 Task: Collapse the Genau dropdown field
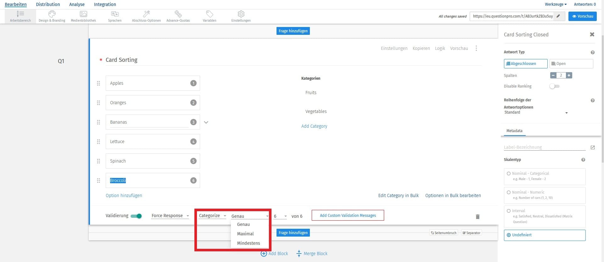[x=250, y=216]
